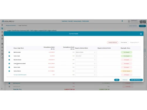
Task: Expand the Deposits (Asset) group row
Action: (x=9, y=60)
